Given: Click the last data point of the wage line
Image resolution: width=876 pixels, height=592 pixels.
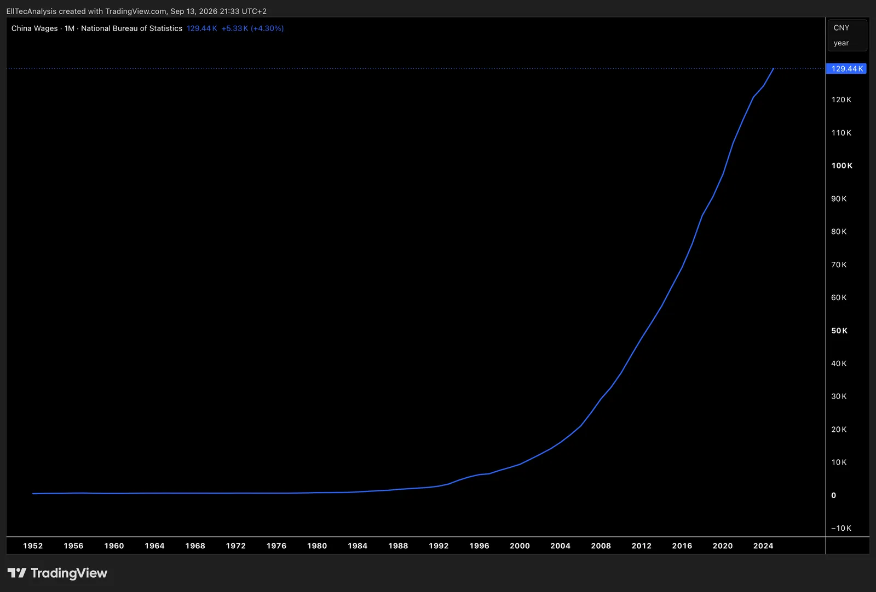Looking at the screenshot, I should 774,69.
